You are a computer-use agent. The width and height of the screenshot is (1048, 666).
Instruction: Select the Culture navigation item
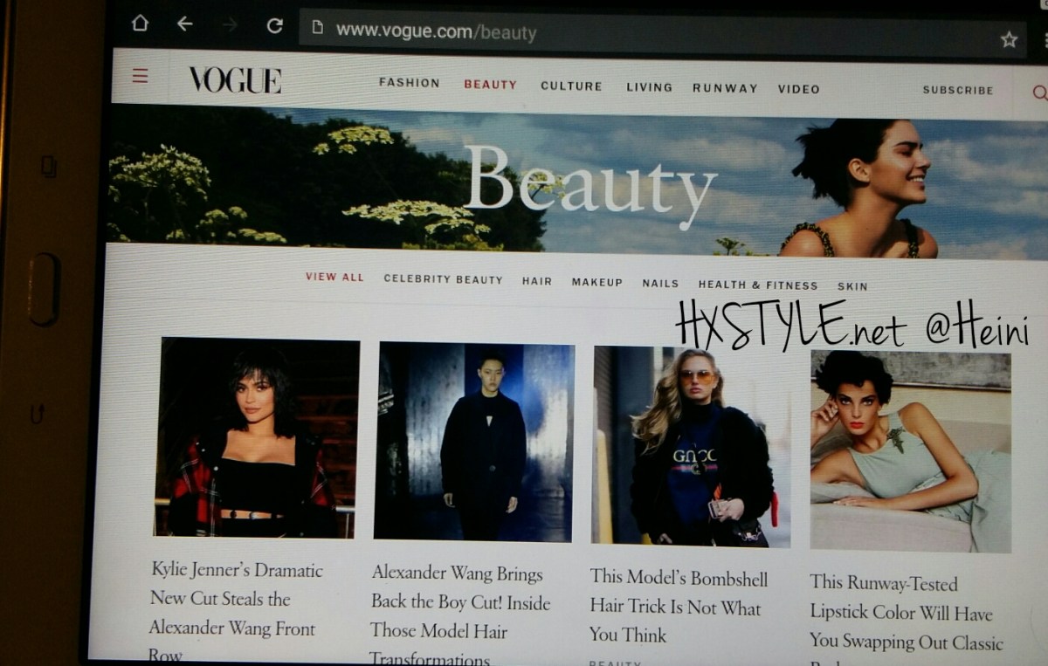click(x=571, y=86)
